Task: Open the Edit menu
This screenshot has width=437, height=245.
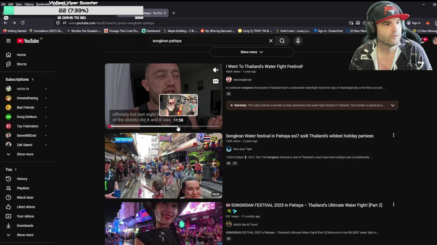Action: [x=11, y=4]
